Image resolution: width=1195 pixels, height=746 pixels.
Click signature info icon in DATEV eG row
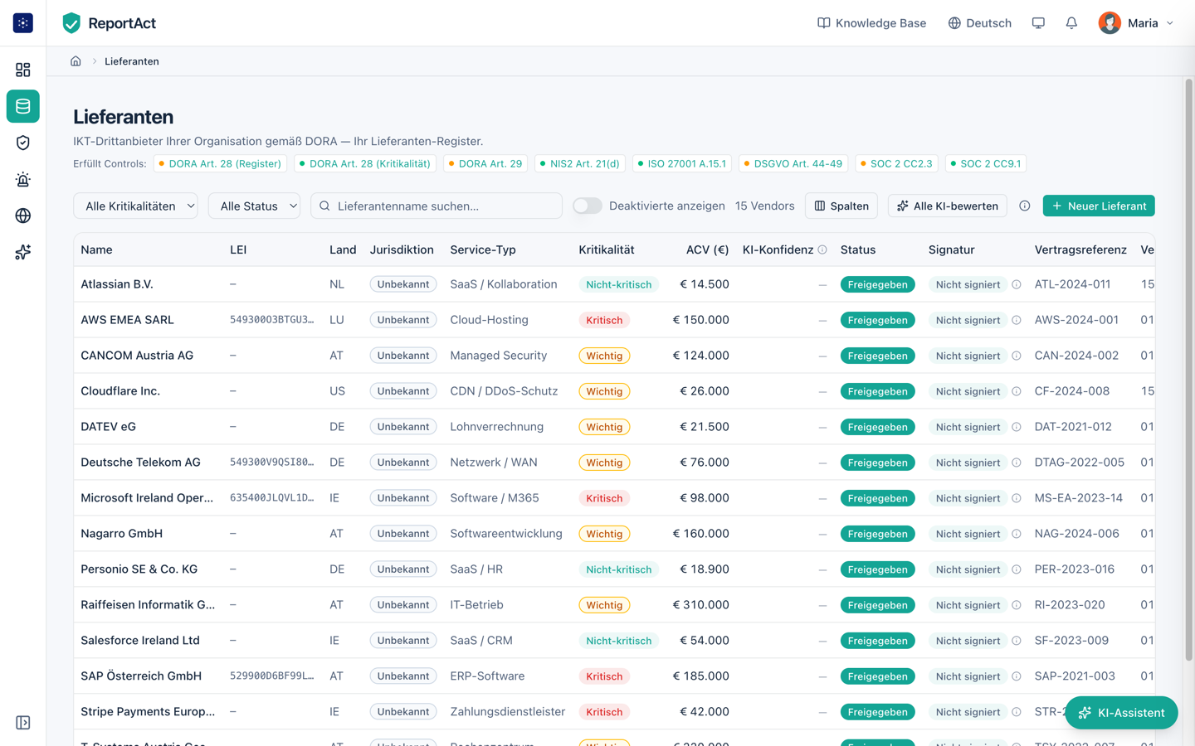[1017, 427]
